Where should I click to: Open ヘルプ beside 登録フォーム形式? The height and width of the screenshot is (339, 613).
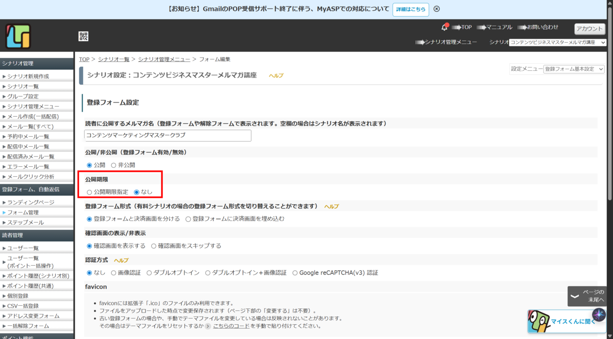(332, 206)
